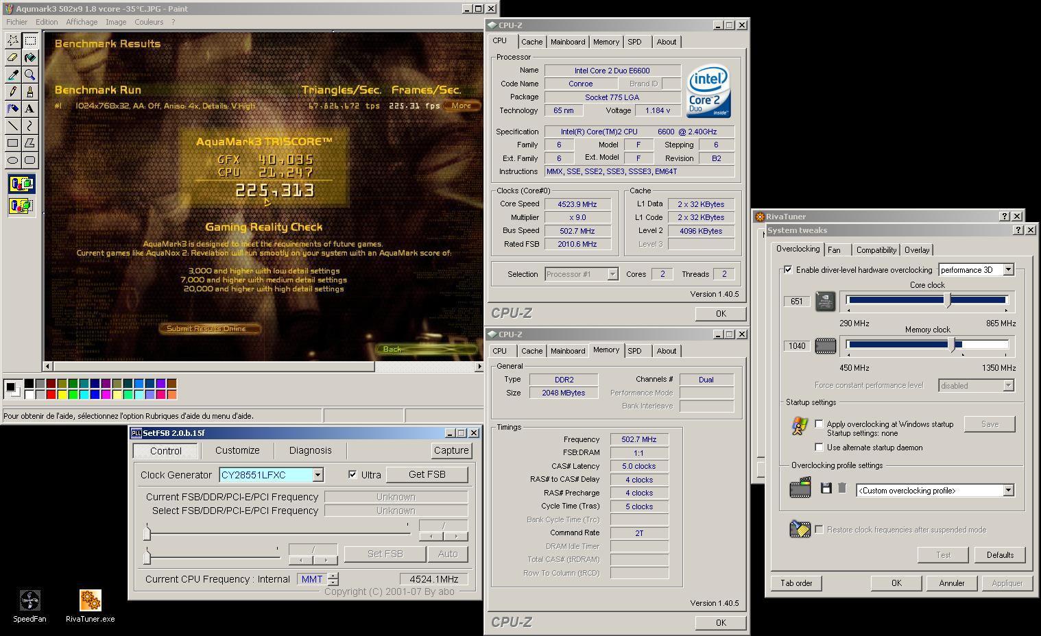Activate the Pick Color eyedropper tool

13,75
